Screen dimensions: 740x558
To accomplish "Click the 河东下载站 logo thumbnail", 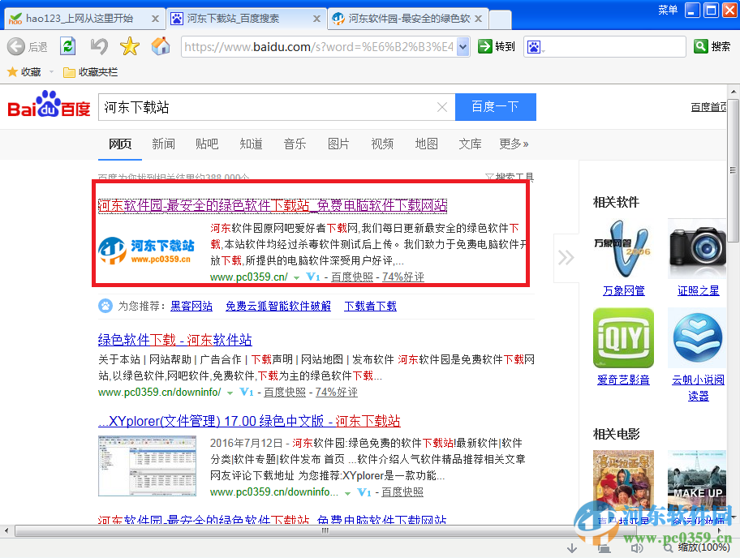I will point(147,251).
